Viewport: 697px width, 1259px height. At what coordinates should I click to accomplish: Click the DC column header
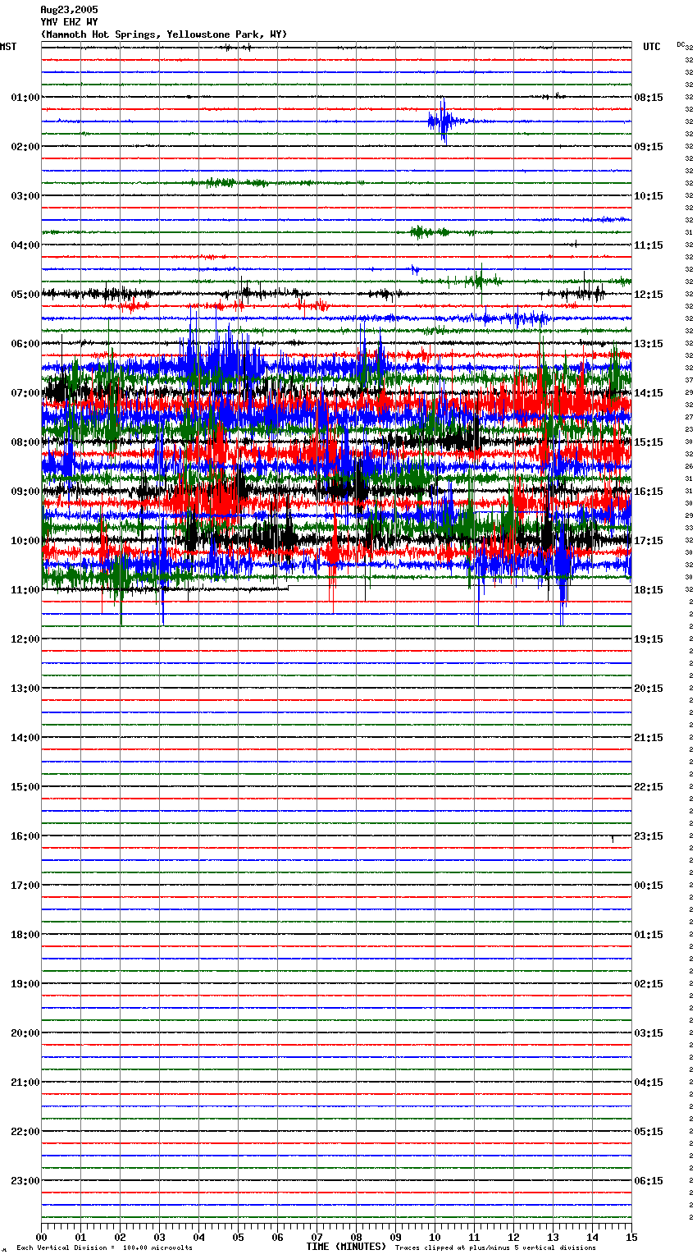[x=681, y=44]
